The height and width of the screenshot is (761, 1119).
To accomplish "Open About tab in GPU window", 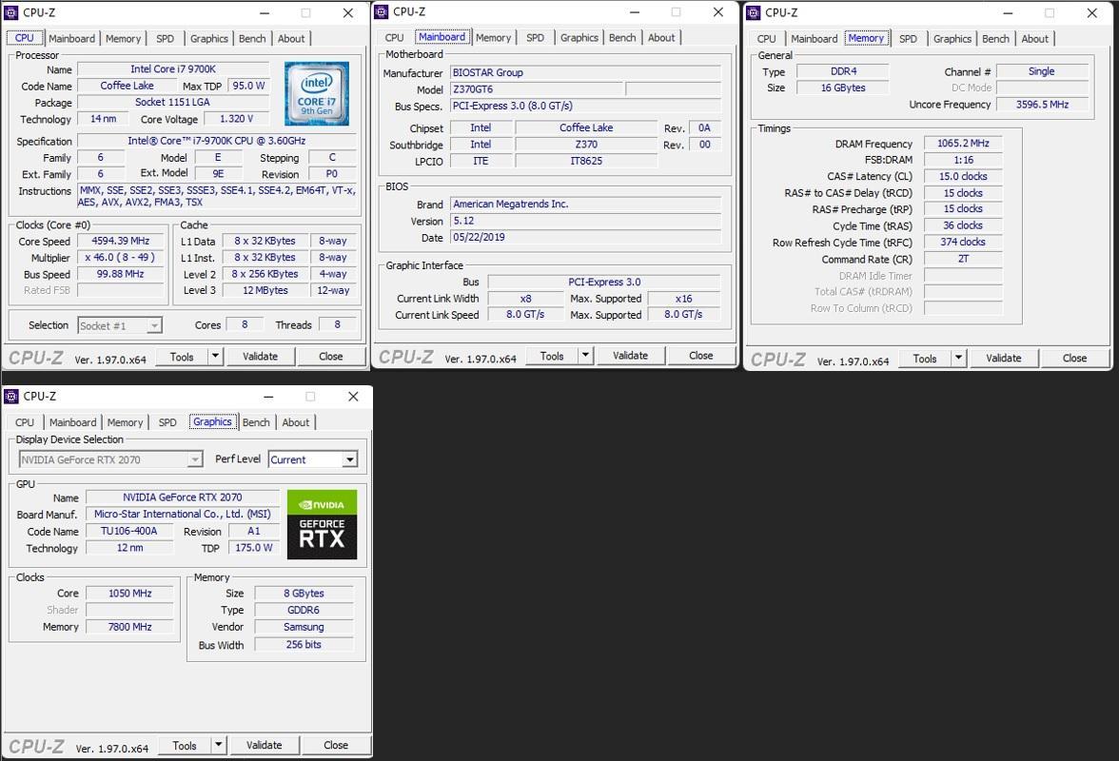I will [x=295, y=422].
